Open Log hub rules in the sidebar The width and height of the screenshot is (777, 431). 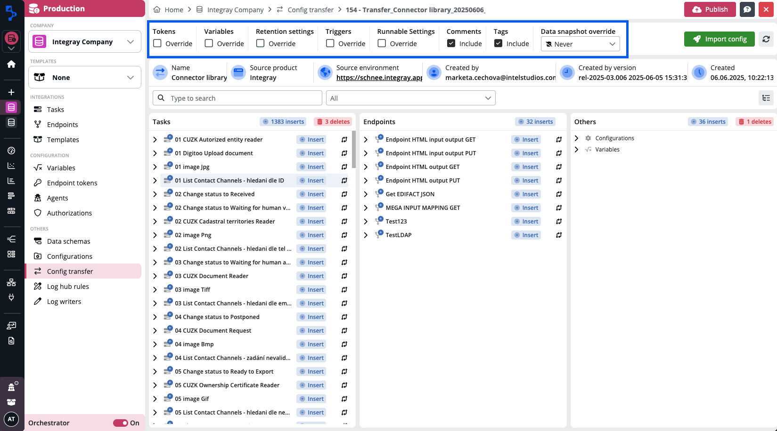(68, 287)
